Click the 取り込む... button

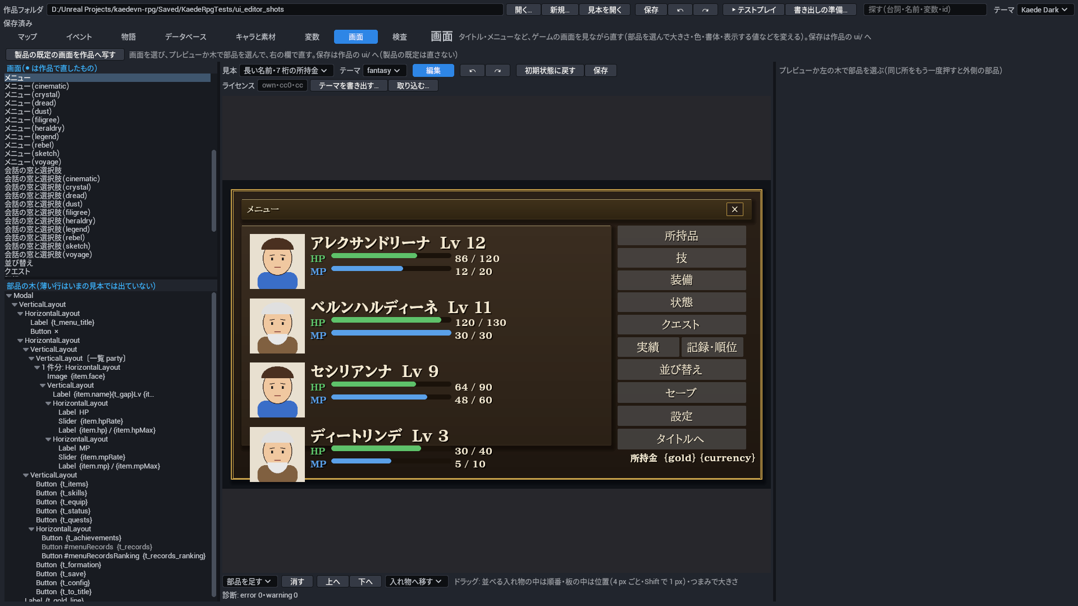tap(413, 86)
